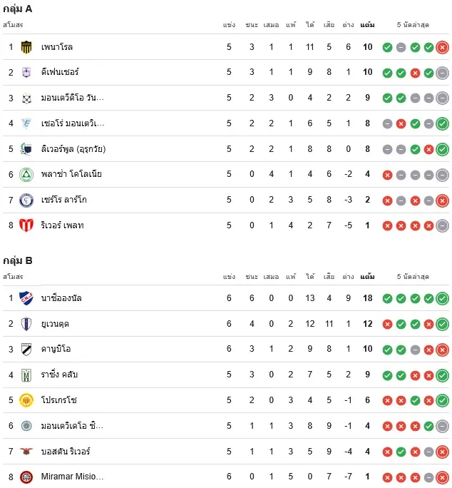
Task: Click Peñarol's latest match loss indicator
Action: point(442,47)
